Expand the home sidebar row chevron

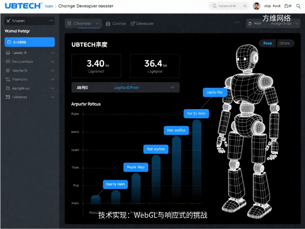click(x=52, y=53)
